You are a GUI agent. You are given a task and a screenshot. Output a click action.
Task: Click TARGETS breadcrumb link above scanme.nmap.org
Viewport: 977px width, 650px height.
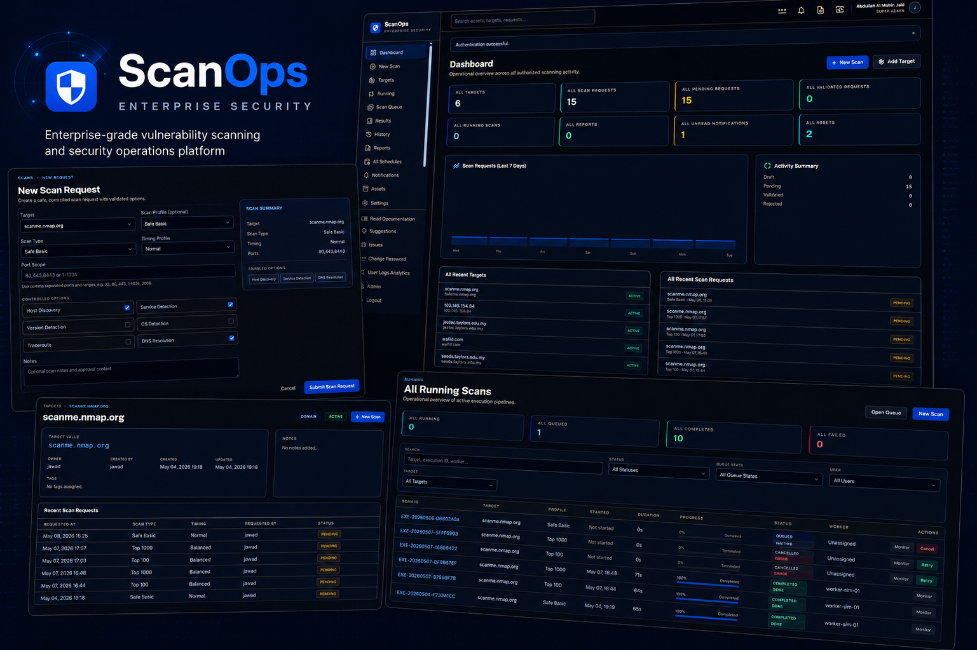52,405
